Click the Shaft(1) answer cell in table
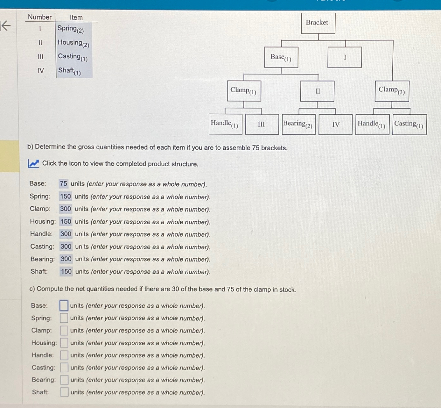The width and height of the screenshot is (441, 408). 74,71
